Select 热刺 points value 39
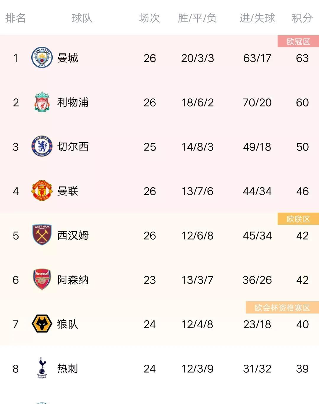This screenshot has width=319, height=404. coord(302,369)
